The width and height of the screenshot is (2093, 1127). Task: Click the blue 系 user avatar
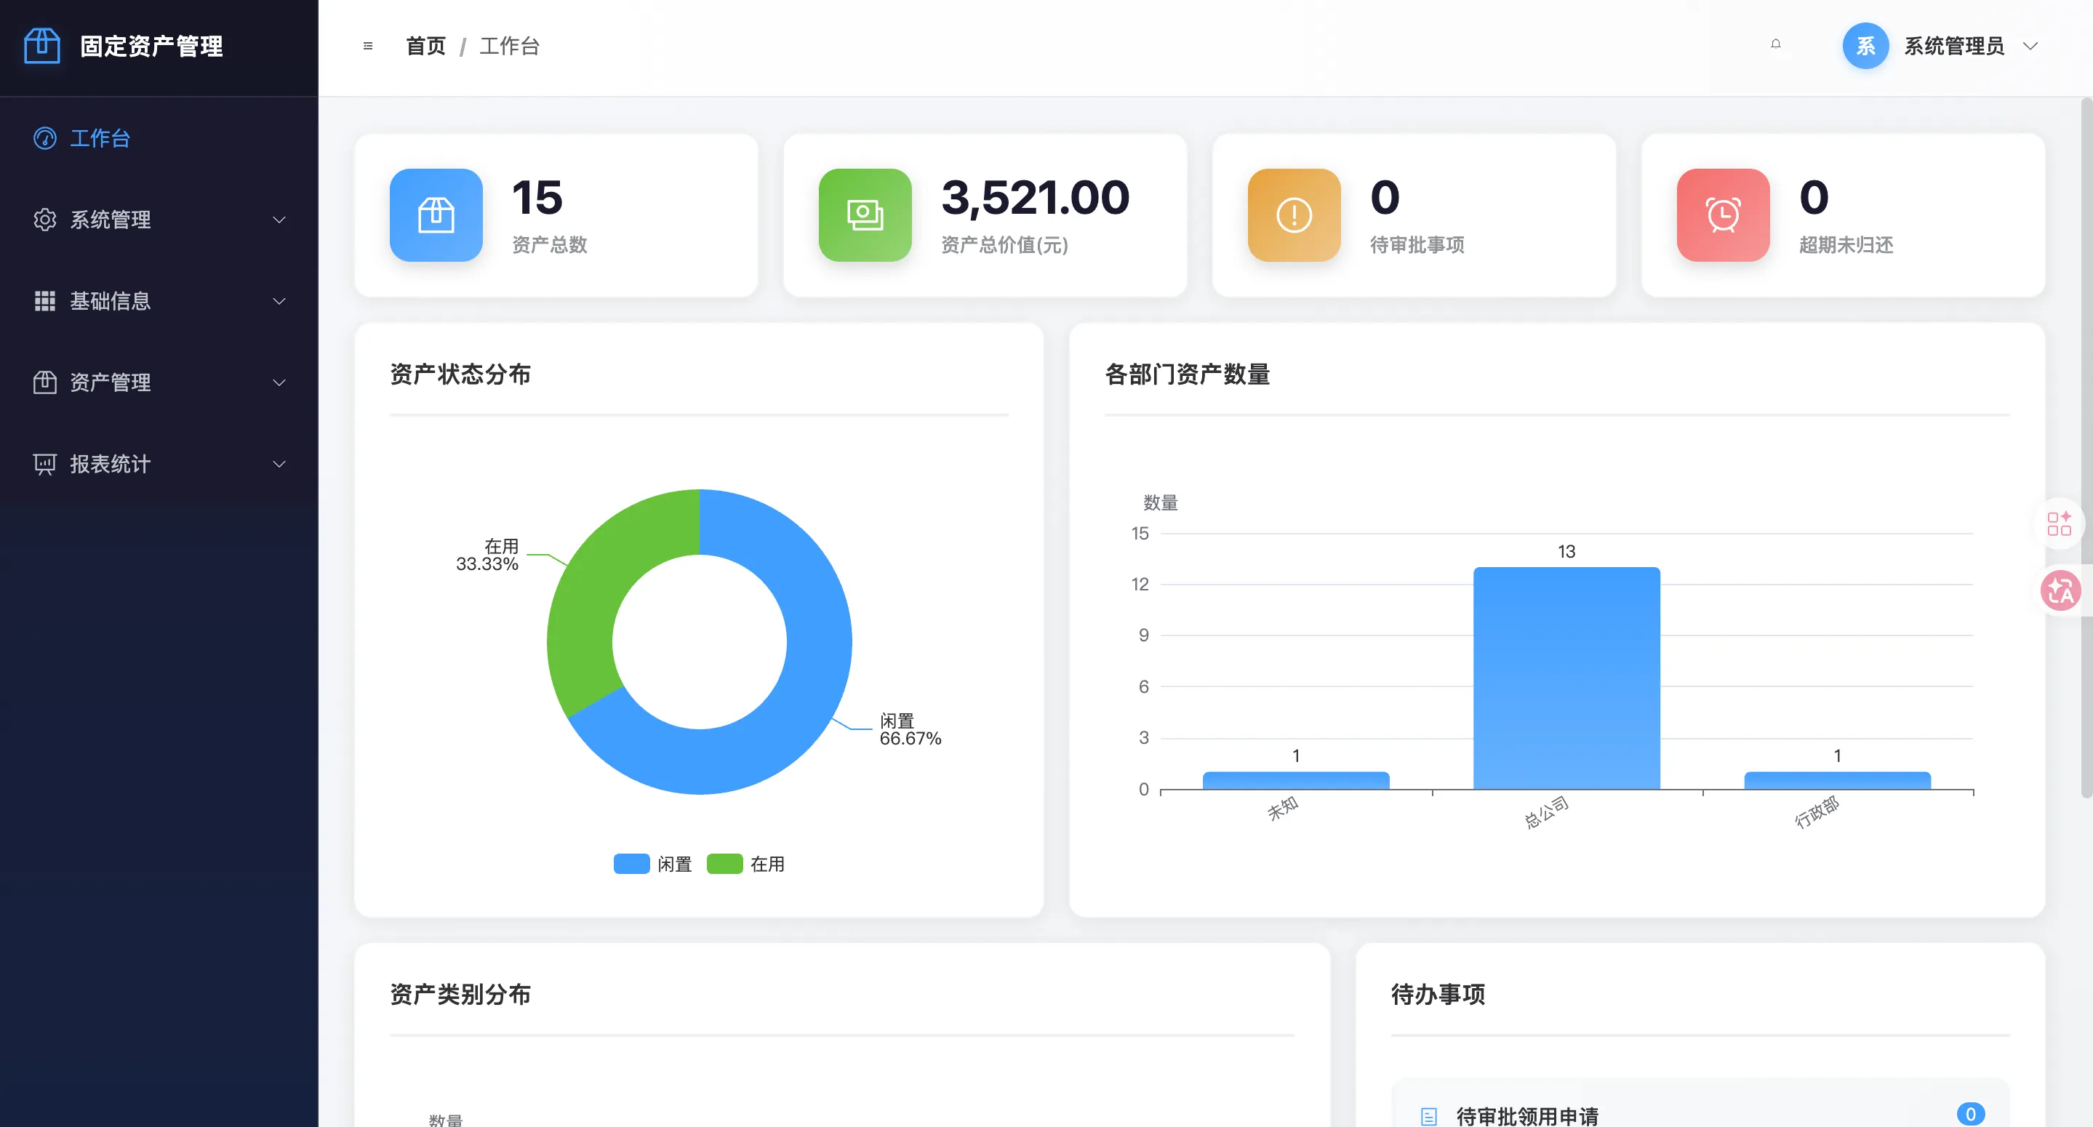pyautogui.click(x=1865, y=46)
